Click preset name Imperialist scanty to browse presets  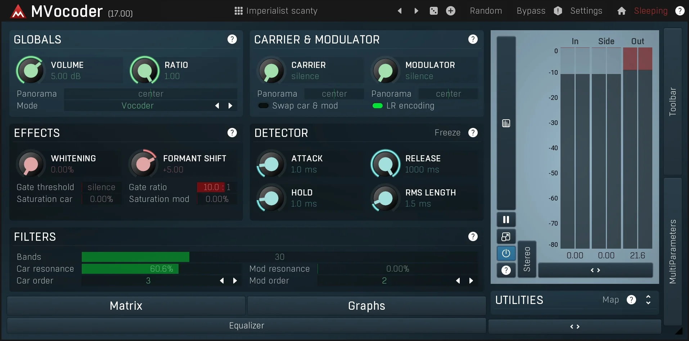pyautogui.click(x=283, y=11)
